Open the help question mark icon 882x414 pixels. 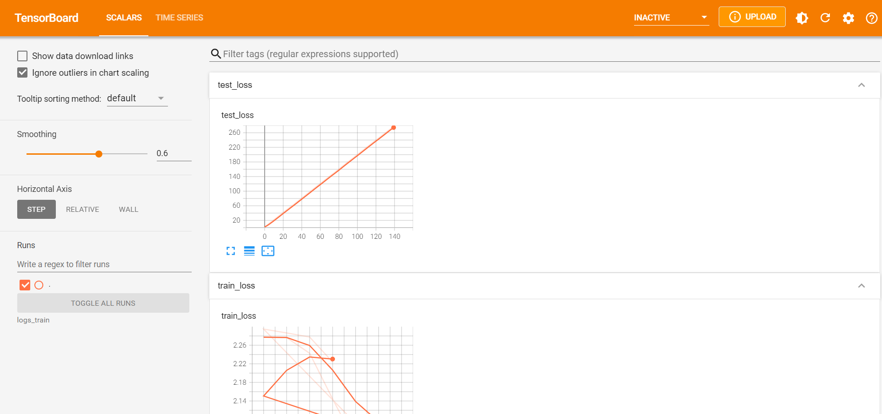(871, 18)
